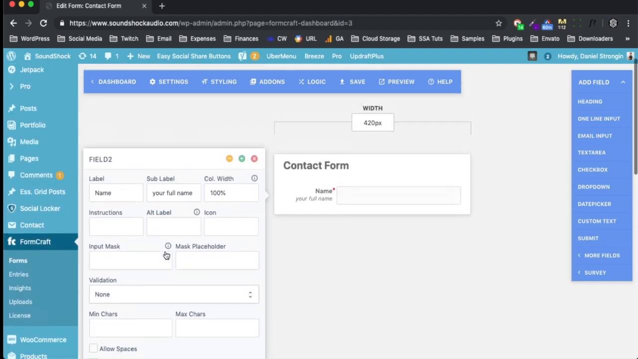Add a Datepicker field
The height and width of the screenshot is (359, 638).
602,204
